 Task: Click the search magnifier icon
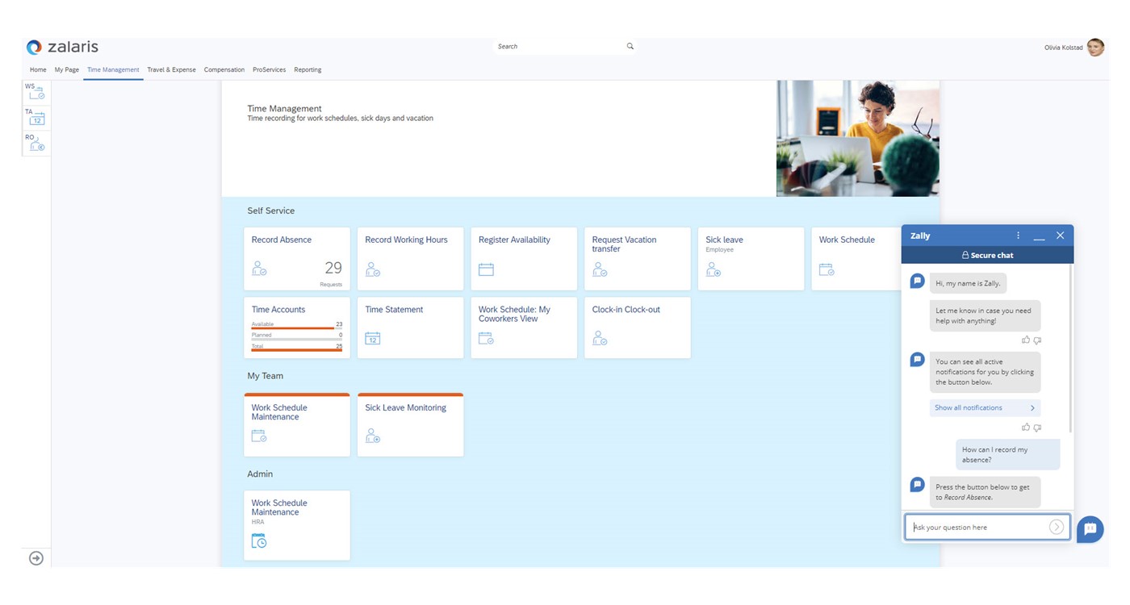pyautogui.click(x=630, y=47)
